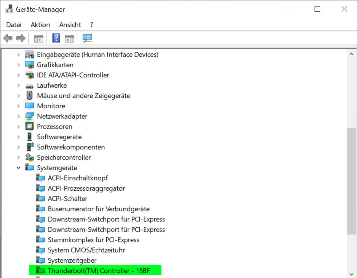Click the Systemzeitgeber device icon

coord(40,260)
